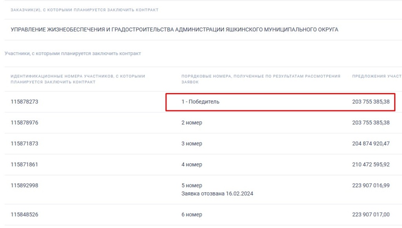Click participant ID 115848526
The width and height of the screenshot is (402, 228).
coord(24,214)
